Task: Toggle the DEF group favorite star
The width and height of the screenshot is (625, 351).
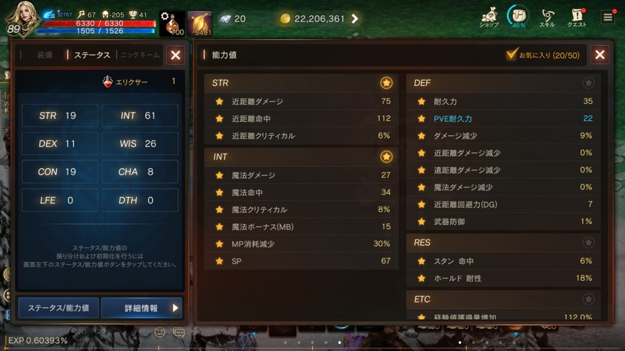Action: tap(589, 83)
